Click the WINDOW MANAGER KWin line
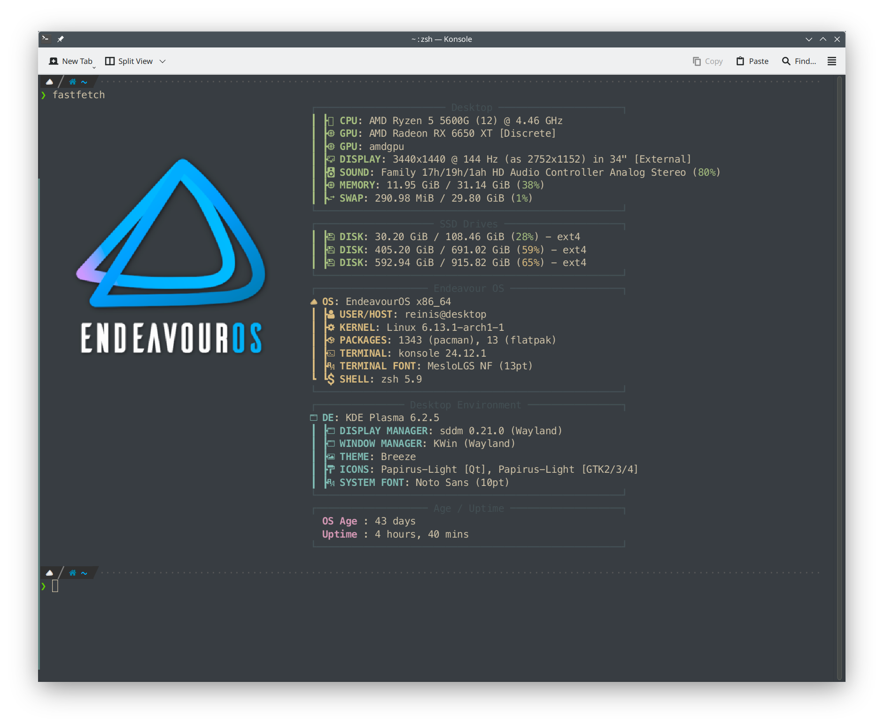The image size is (884, 727). [420, 444]
